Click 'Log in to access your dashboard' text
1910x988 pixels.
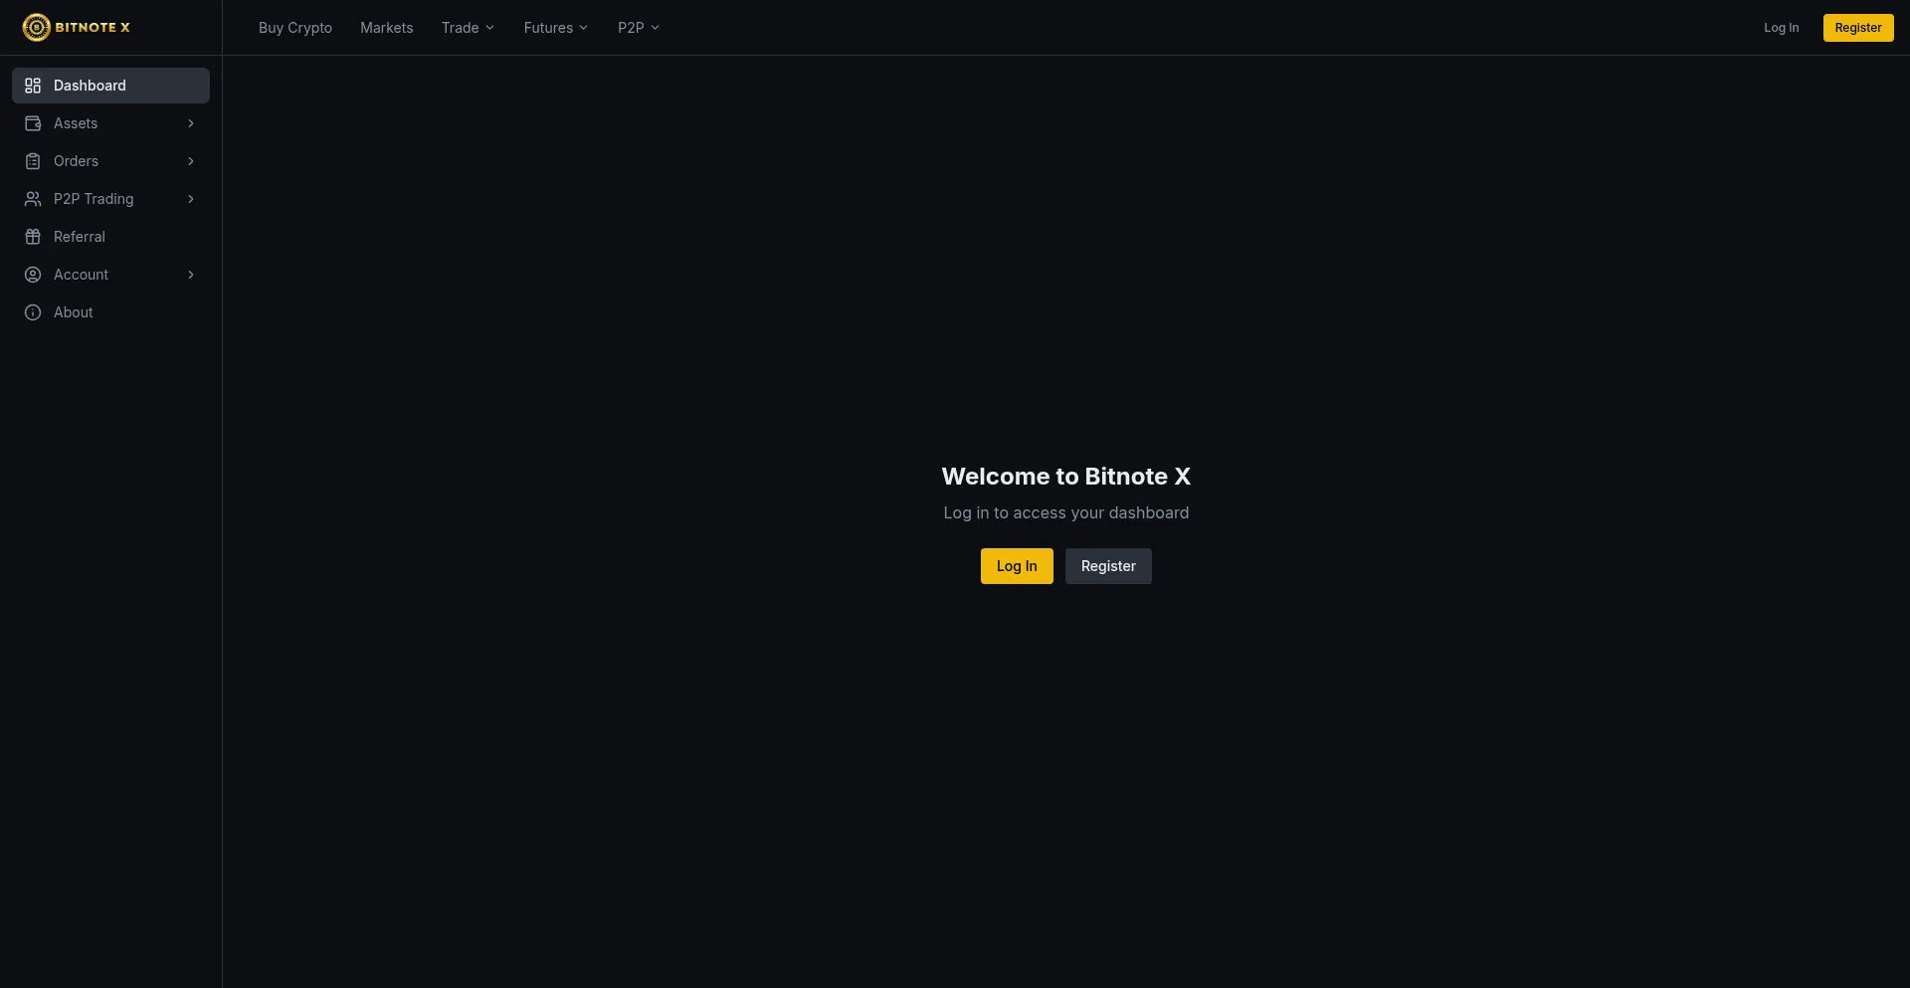tap(1066, 512)
